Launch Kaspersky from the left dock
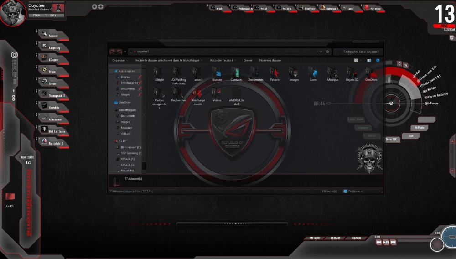The width and height of the screenshot is (456, 259). (x=53, y=47)
